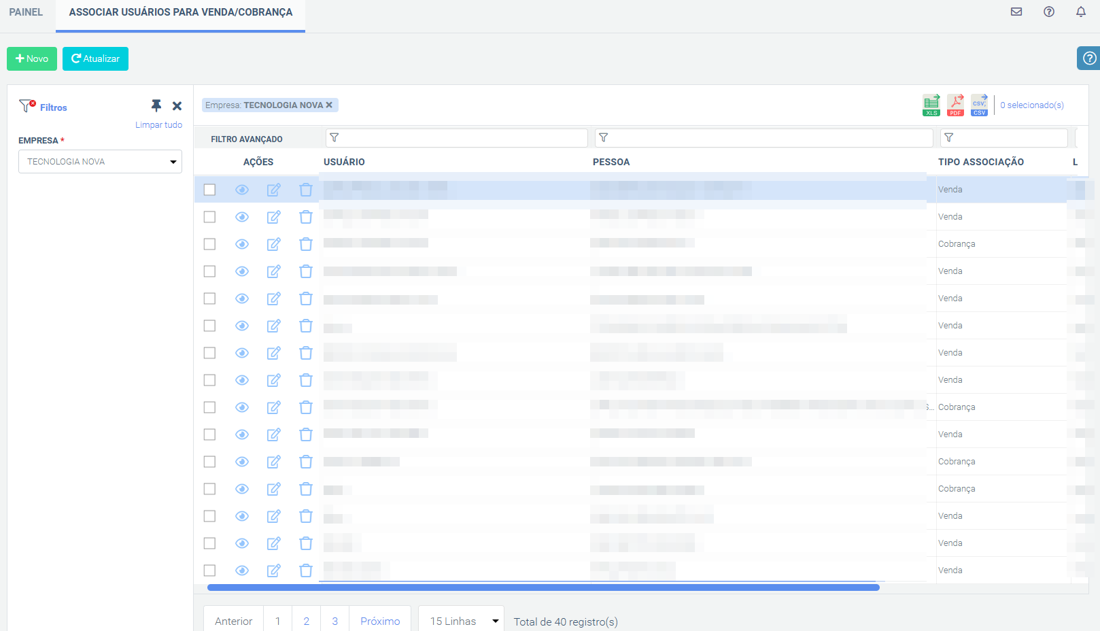Sort by the PESSOA column header
This screenshot has height=631, width=1100.
pyautogui.click(x=611, y=162)
